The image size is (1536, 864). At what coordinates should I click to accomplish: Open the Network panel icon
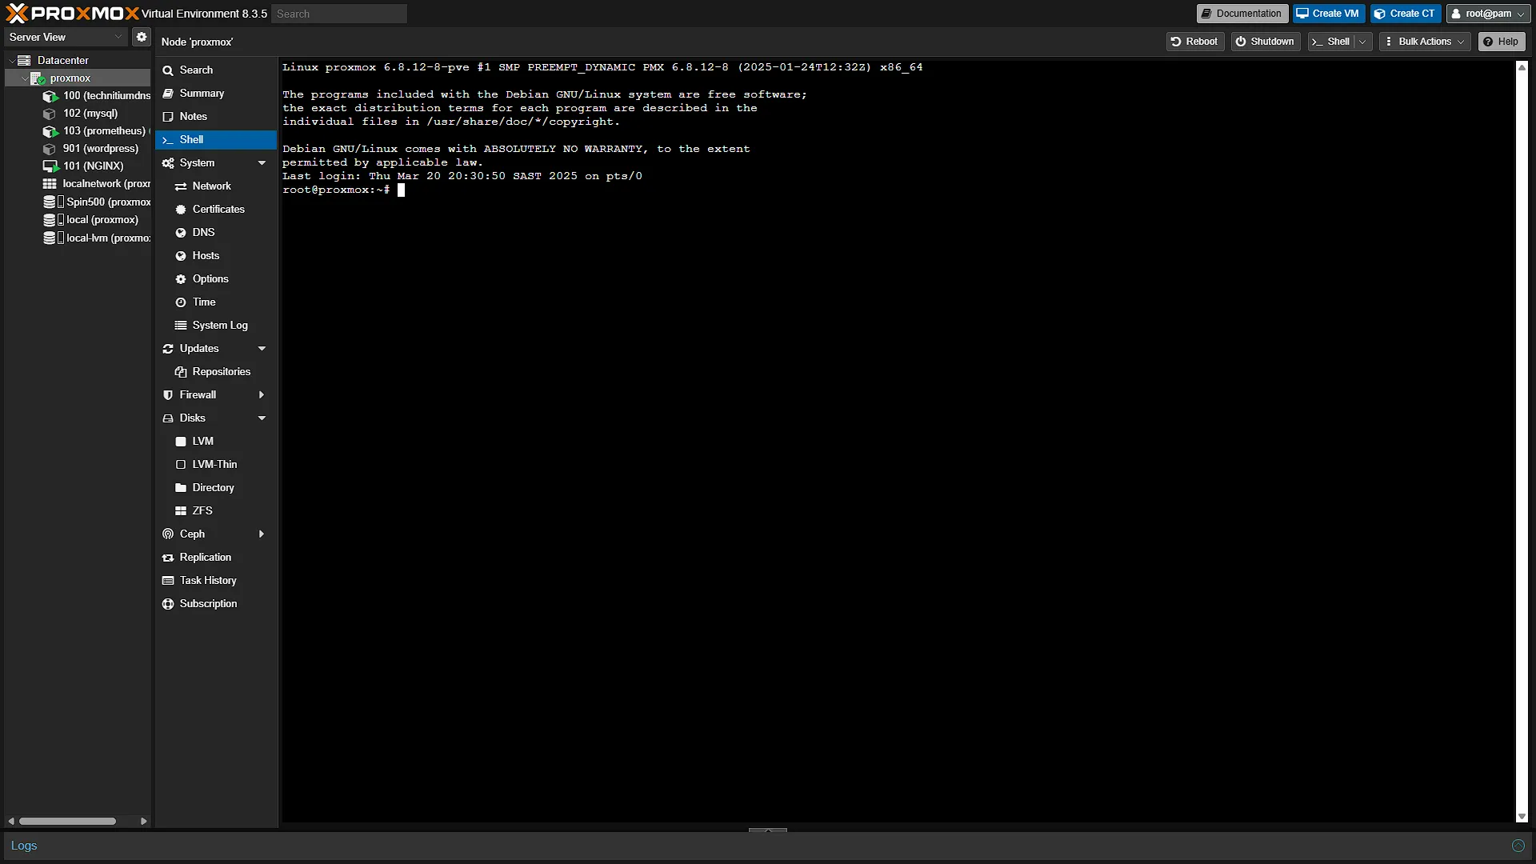coord(181,186)
